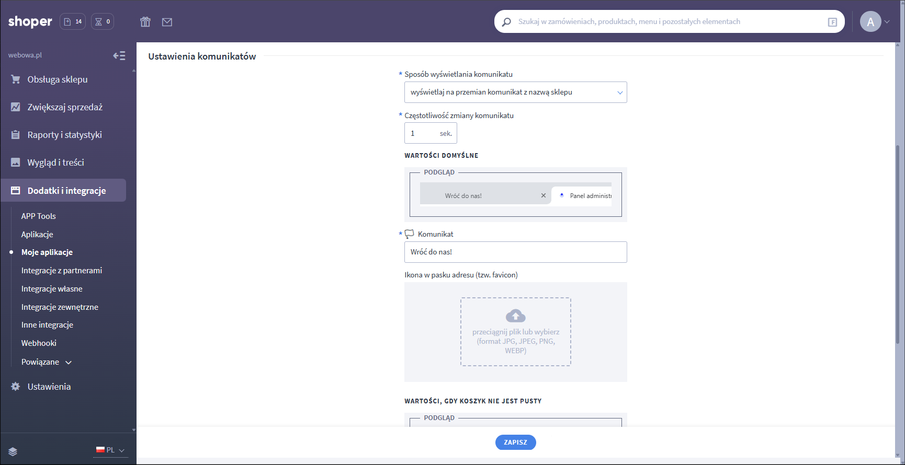Open the Webhooki submenu item
The image size is (905, 465).
click(39, 343)
